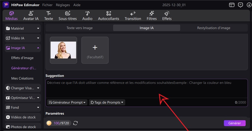This screenshot has width=252, height=131.
Task: Select the Texte tool
Action: tap(49, 16)
